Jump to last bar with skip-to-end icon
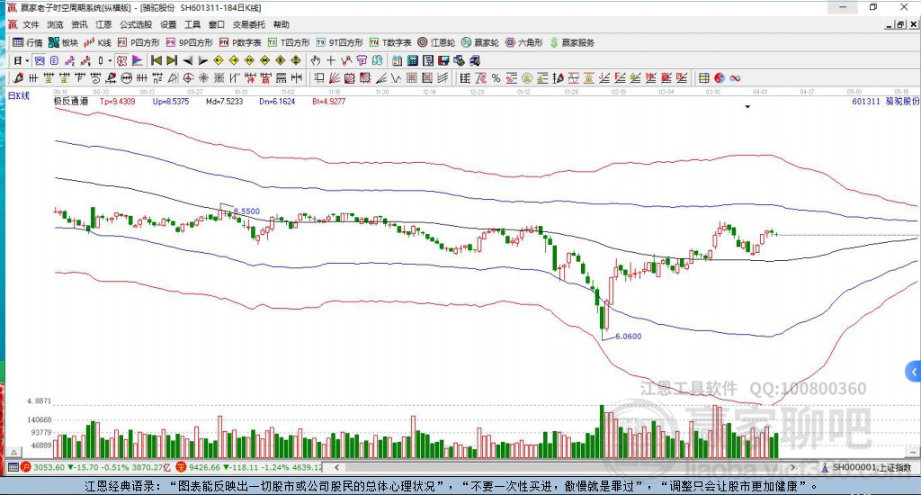The image size is (921, 495). [x=172, y=60]
